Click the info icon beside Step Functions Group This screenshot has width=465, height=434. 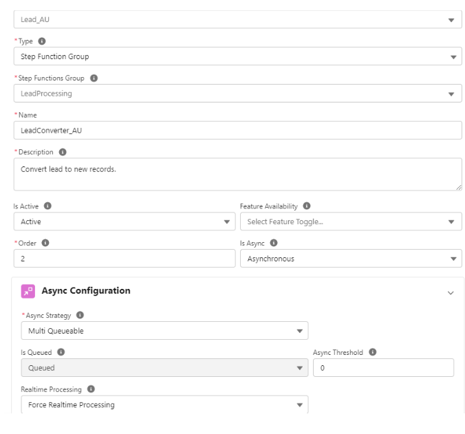point(94,78)
